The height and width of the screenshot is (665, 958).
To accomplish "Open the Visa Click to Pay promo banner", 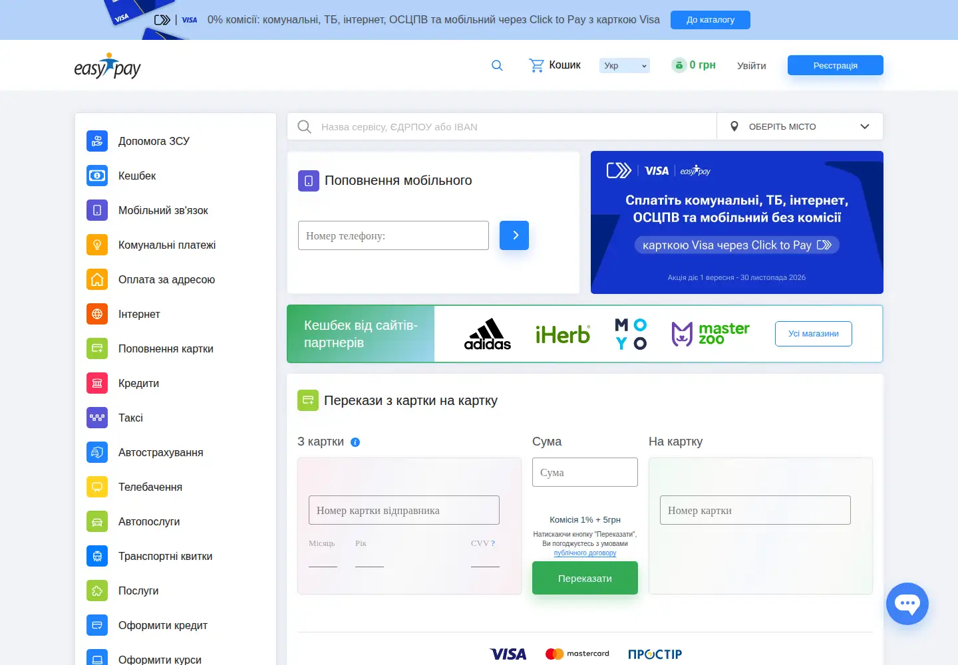I will click(x=737, y=223).
